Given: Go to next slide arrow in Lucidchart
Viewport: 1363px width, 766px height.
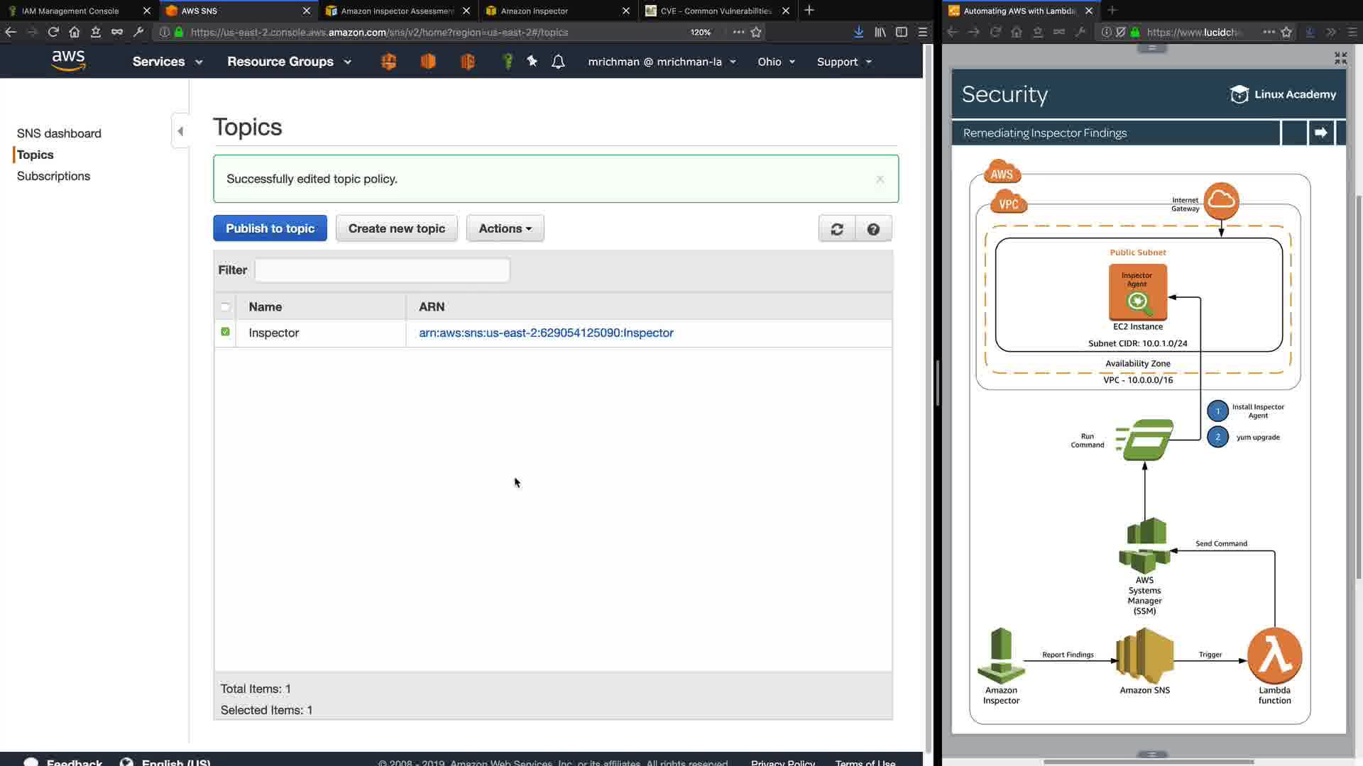Looking at the screenshot, I should [1320, 133].
